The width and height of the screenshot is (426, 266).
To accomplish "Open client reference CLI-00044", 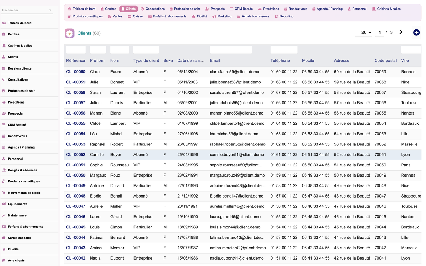I will 76,238.
